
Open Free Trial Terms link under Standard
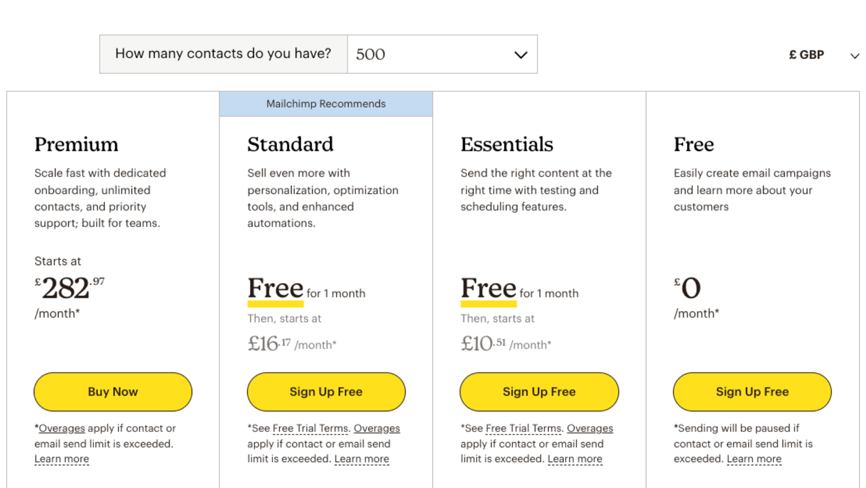(x=310, y=428)
